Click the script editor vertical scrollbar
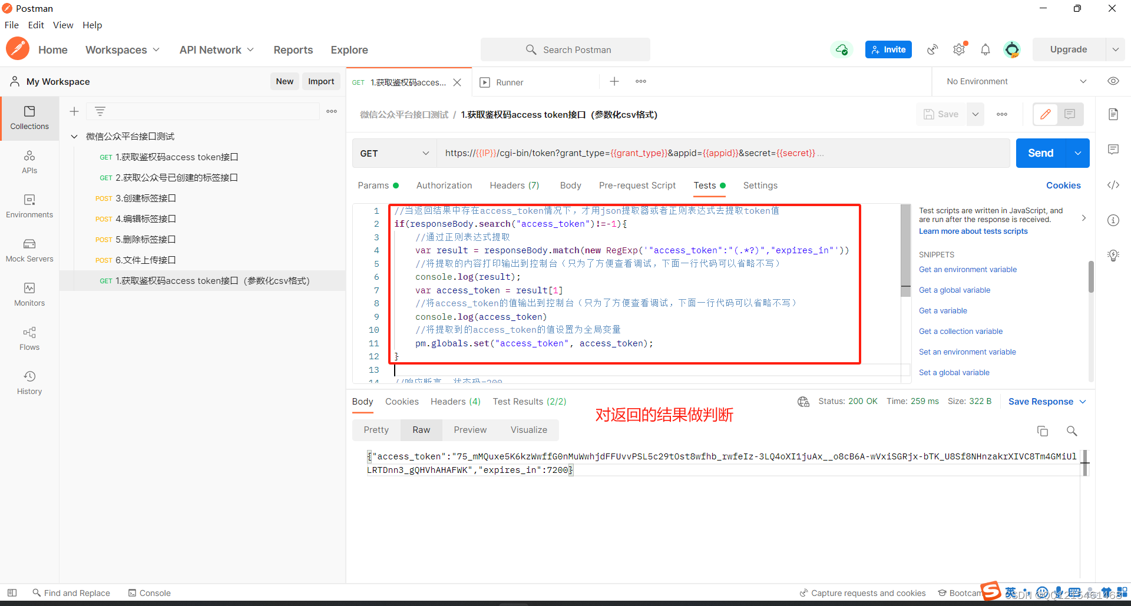The image size is (1131, 606). pyautogui.click(x=906, y=250)
